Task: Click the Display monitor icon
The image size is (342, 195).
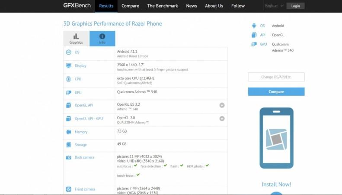Action: [x=68, y=65]
